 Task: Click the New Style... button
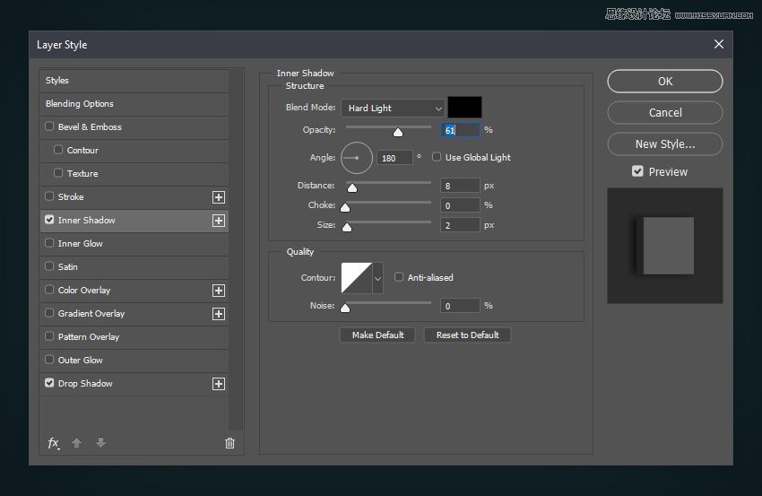click(664, 144)
